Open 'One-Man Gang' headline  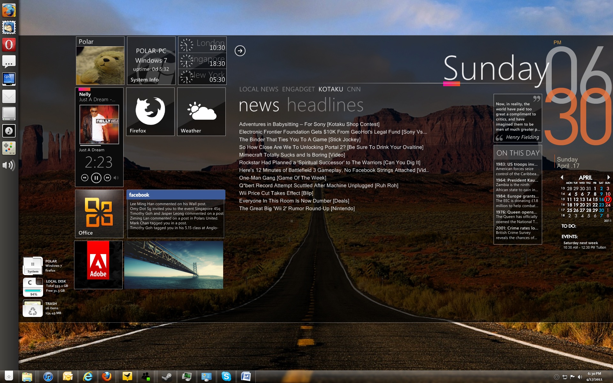[283, 178]
